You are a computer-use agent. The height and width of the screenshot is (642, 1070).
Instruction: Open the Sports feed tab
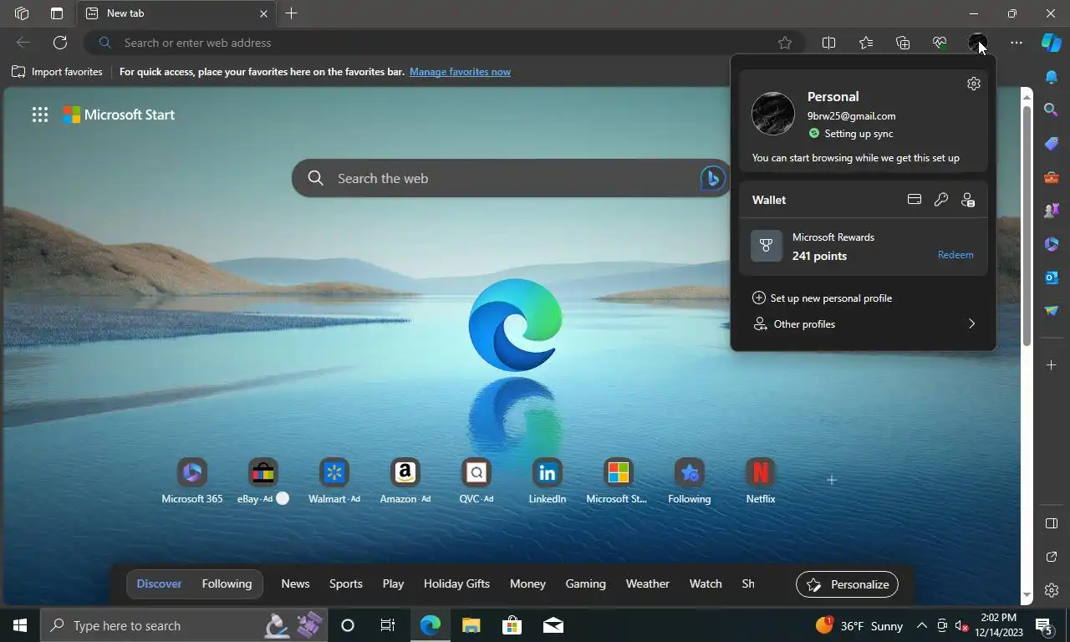tap(346, 584)
